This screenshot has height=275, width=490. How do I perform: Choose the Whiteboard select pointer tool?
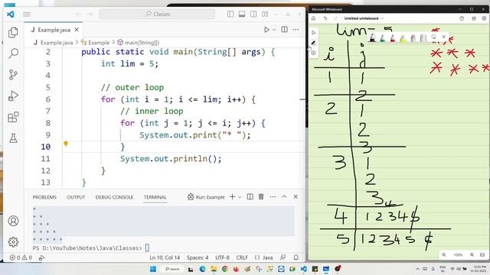313,32
